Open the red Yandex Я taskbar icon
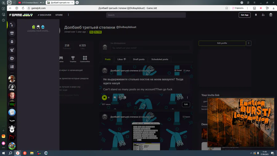The width and height of the screenshot is (277, 156). (25, 153)
